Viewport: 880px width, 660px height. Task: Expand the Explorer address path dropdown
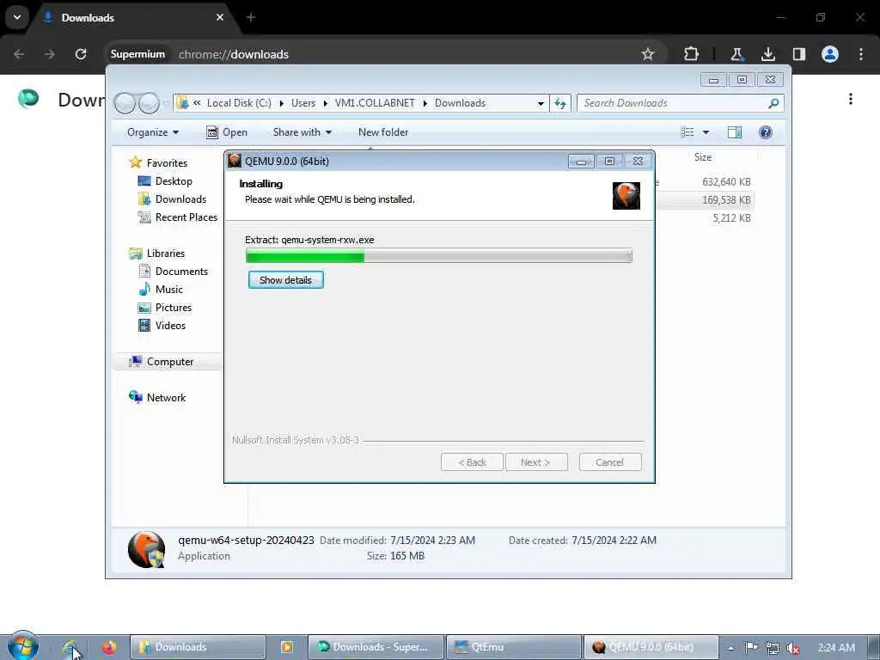tap(541, 103)
